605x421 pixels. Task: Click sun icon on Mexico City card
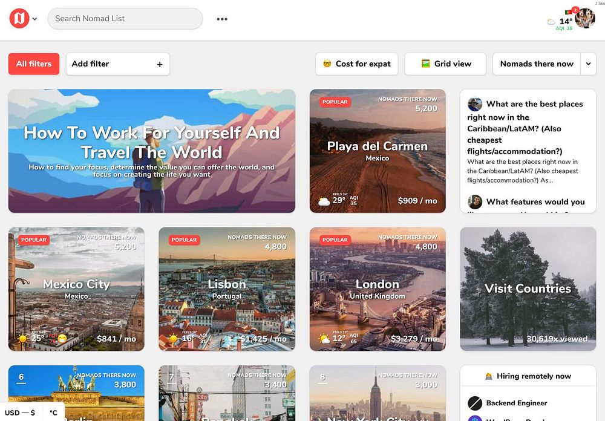pos(23,339)
